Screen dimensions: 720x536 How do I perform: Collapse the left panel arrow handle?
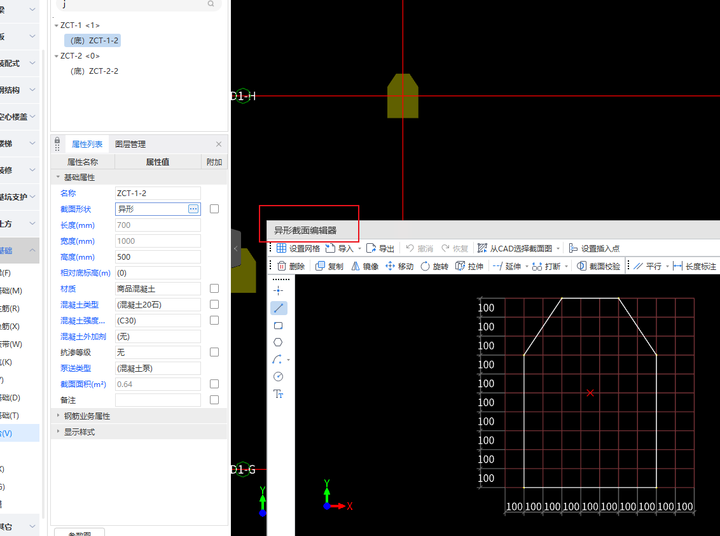[x=235, y=249]
